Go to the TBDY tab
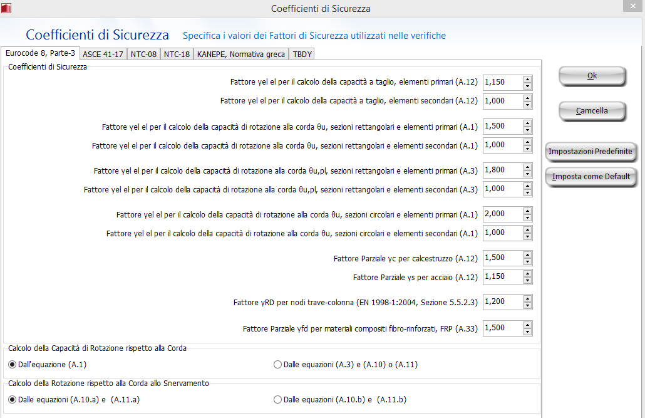Image resolution: width=645 pixels, height=418 pixels. coord(302,54)
